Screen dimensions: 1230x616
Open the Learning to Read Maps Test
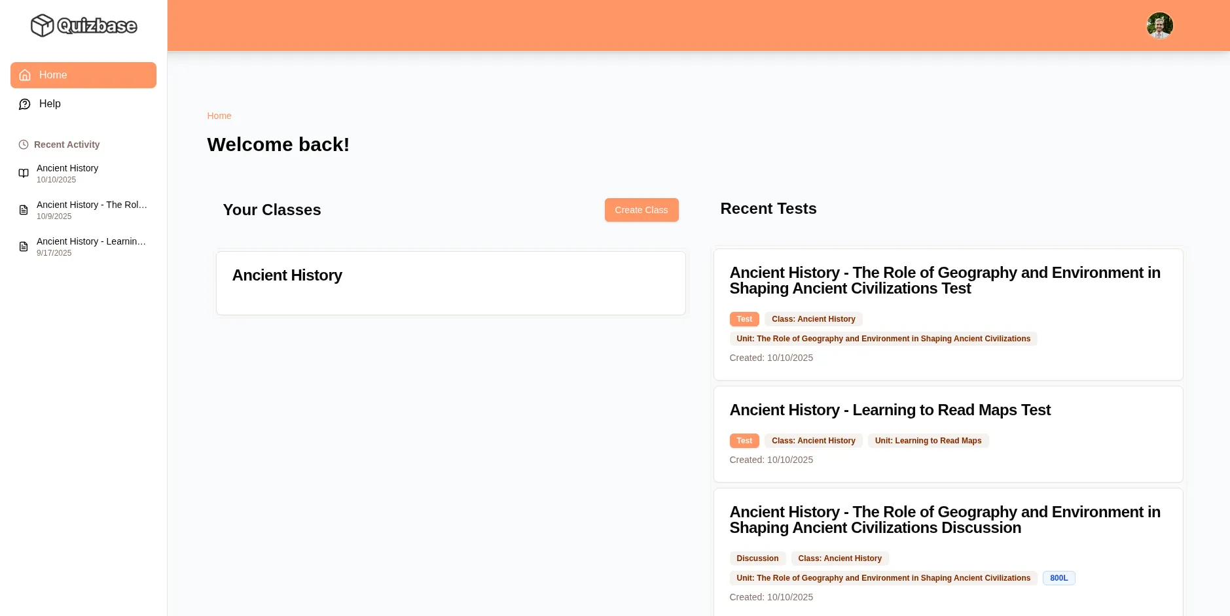(x=890, y=410)
